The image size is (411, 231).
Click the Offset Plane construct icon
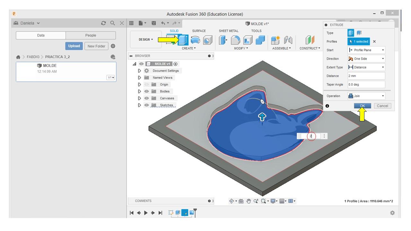tap(310, 40)
